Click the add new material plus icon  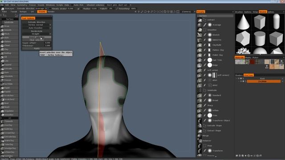[x=267, y=67]
